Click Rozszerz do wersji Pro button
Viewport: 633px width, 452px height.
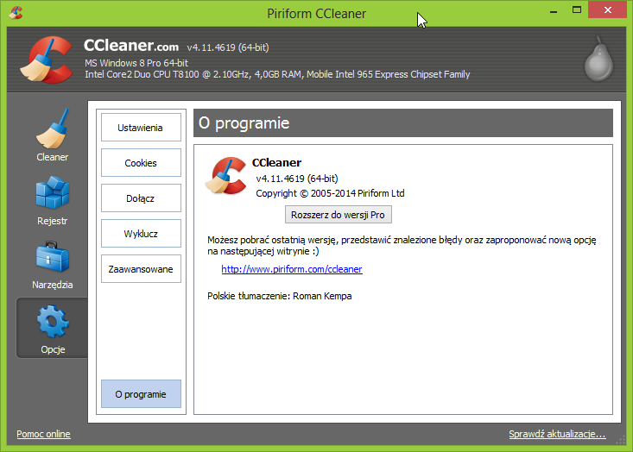tap(339, 215)
